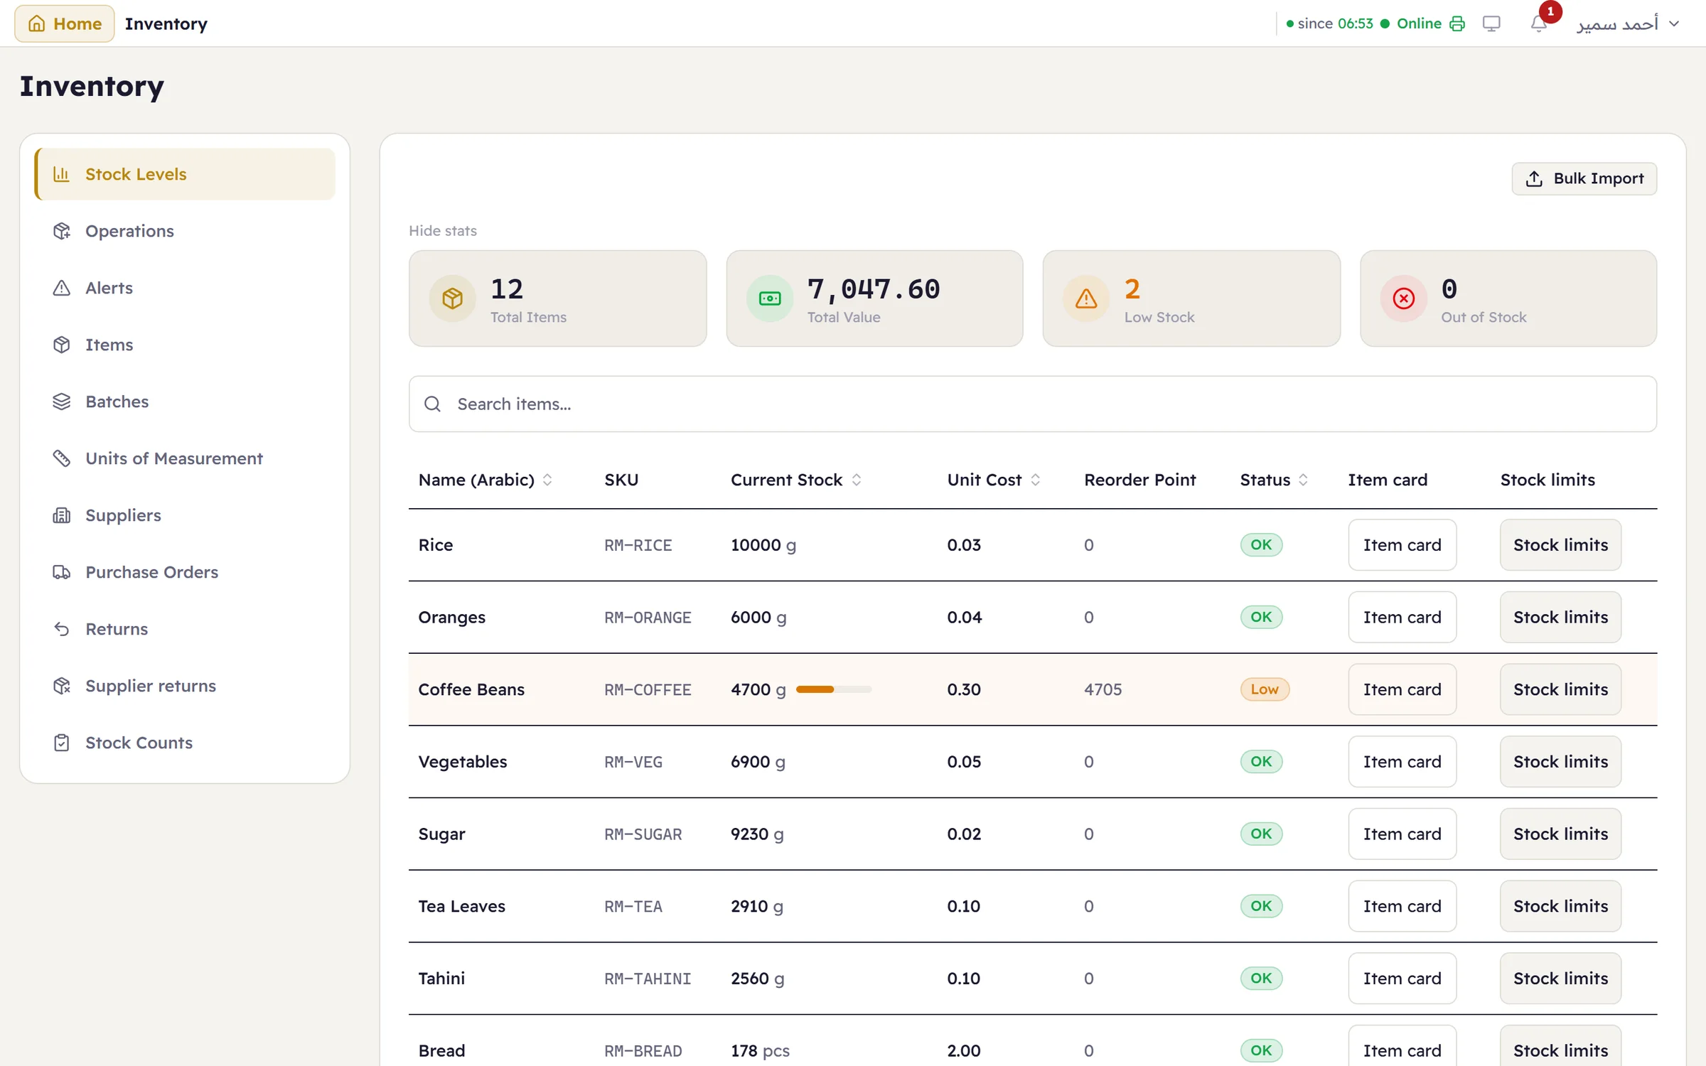The height and width of the screenshot is (1066, 1706).
Task: Collapse stats via Hide stats
Action: pyautogui.click(x=442, y=230)
